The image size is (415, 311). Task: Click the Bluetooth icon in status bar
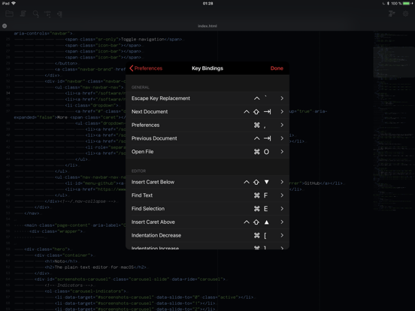pos(388,4)
